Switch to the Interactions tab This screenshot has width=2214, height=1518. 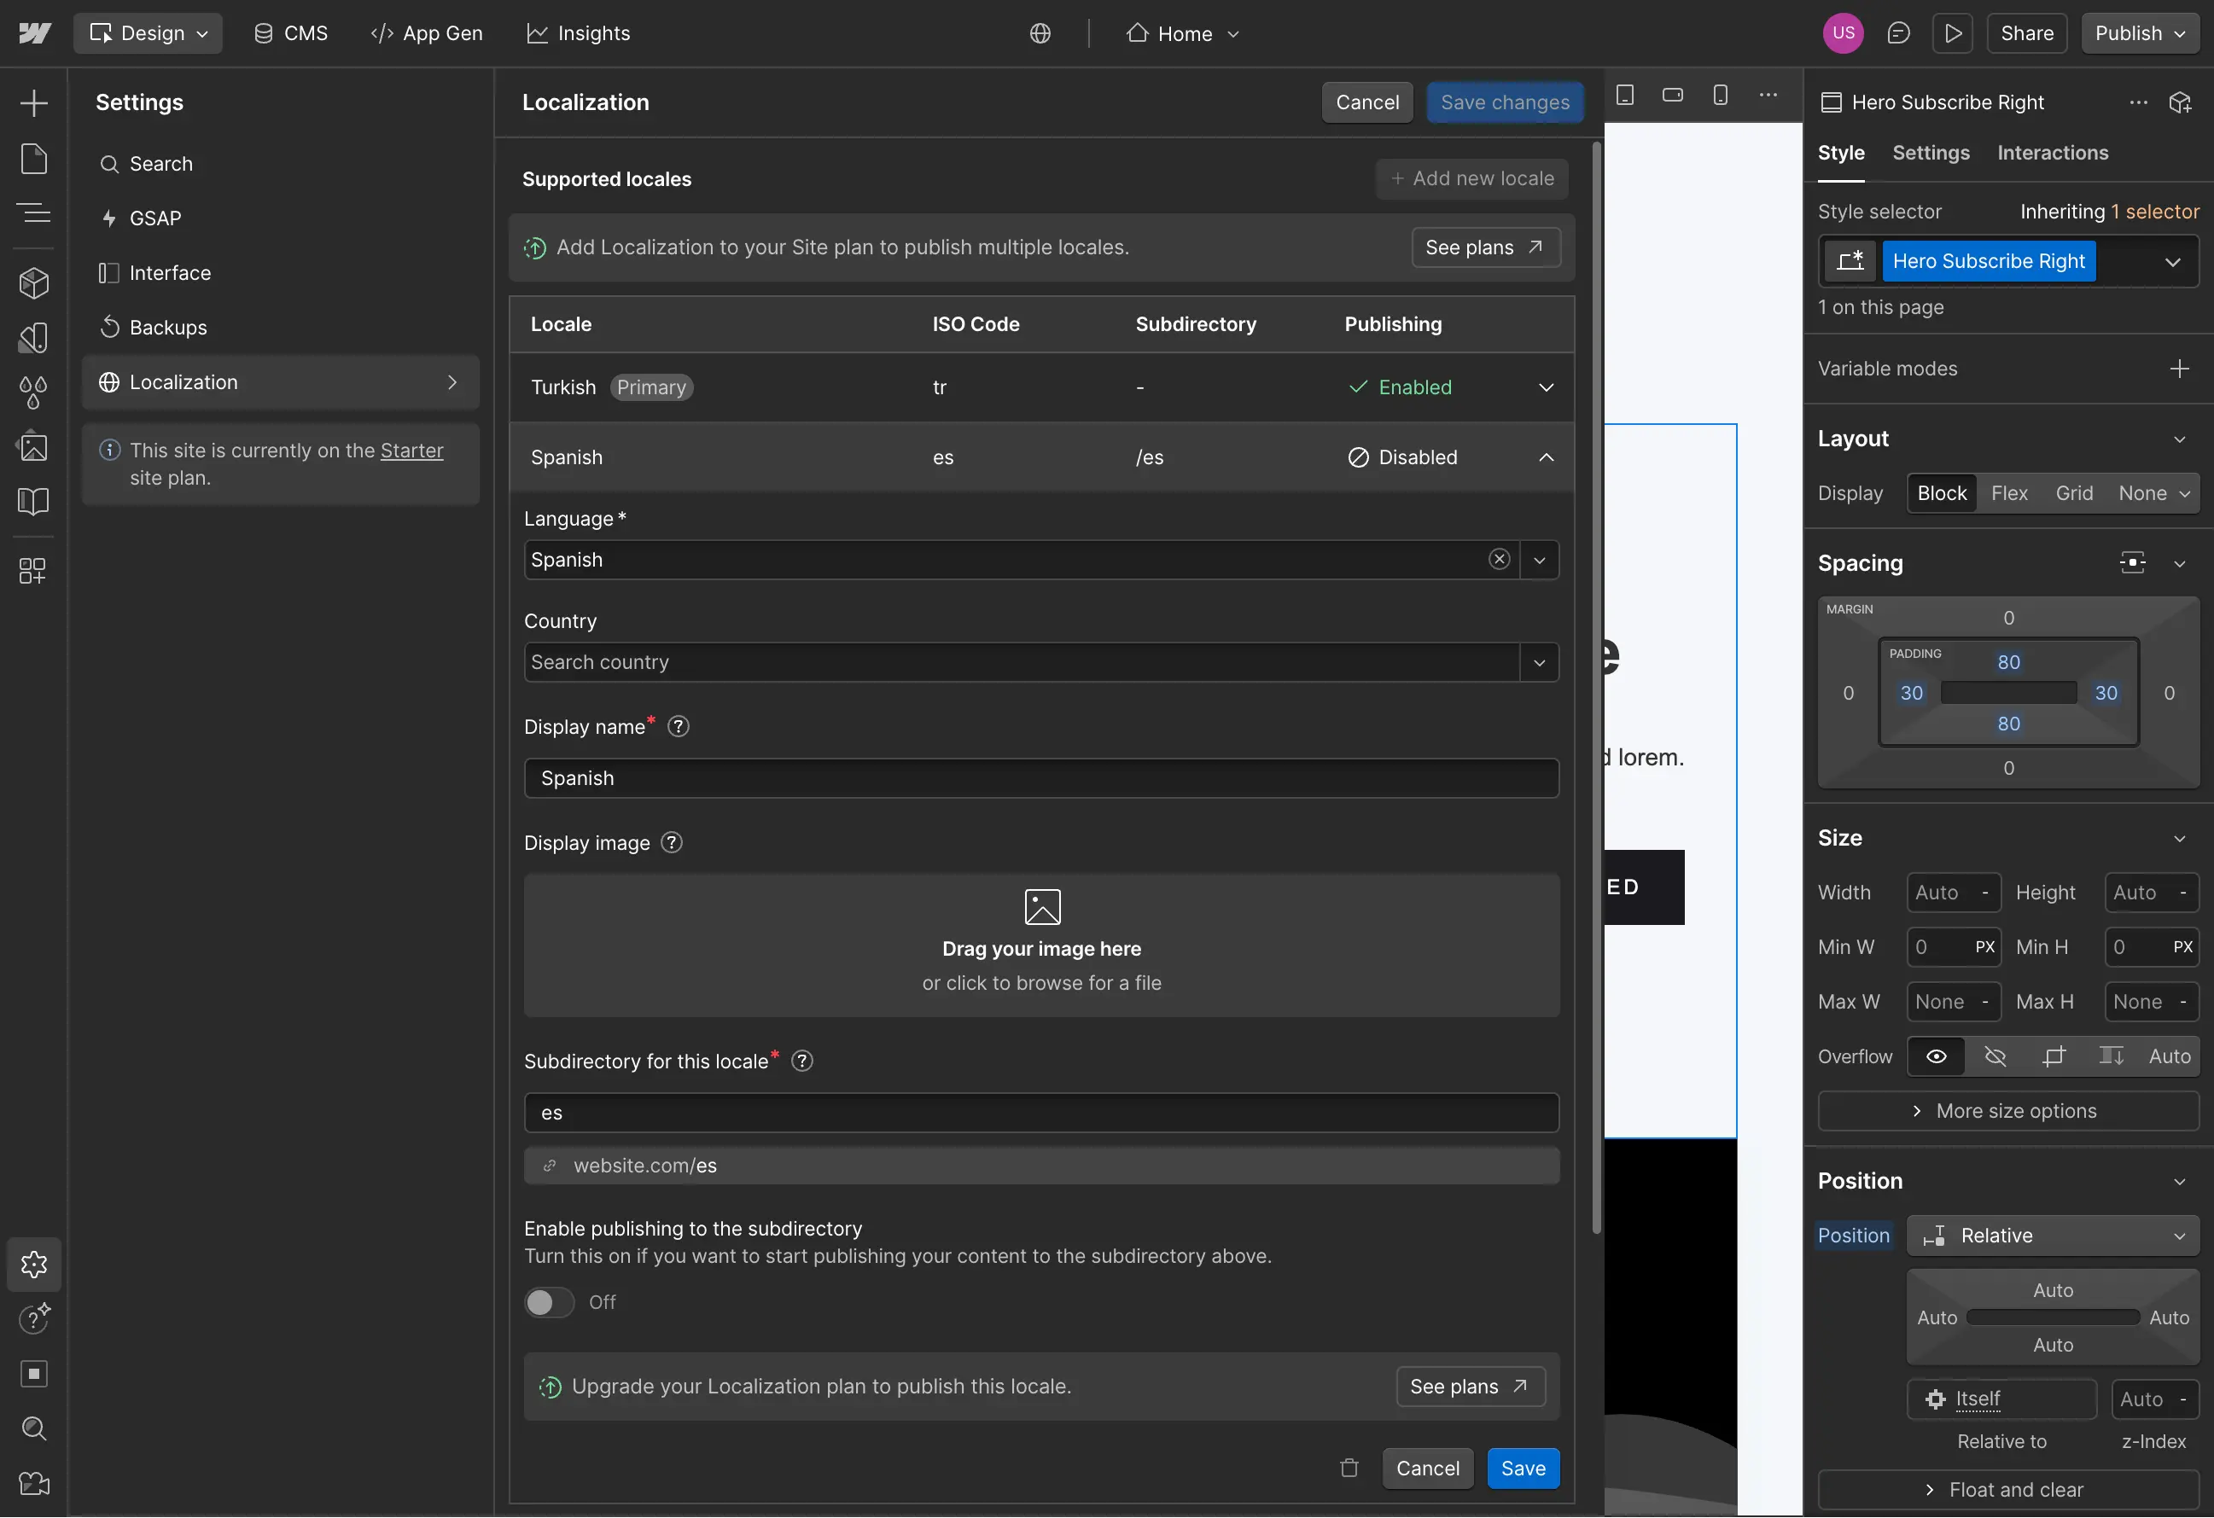tap(2053, 153)
